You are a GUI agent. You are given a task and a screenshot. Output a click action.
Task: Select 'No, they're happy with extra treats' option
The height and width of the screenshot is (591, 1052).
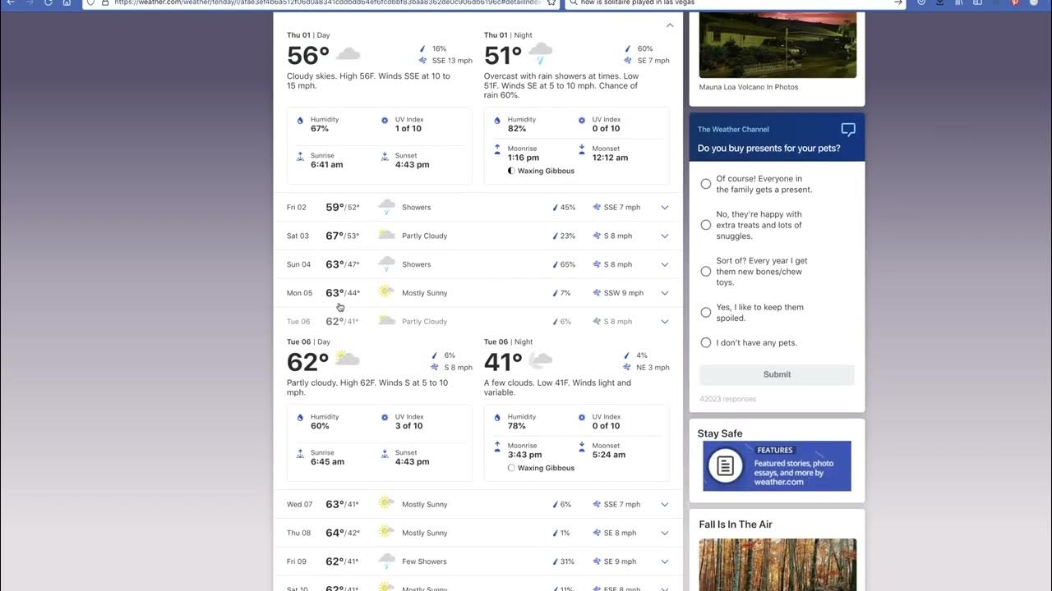[x=706, y=225]
